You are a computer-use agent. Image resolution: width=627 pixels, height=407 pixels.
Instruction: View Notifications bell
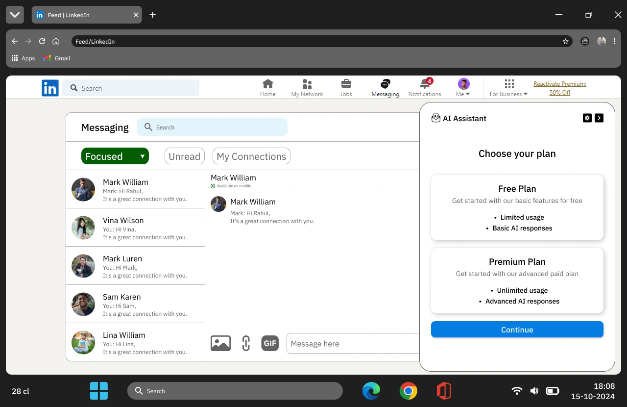click(x=425, y=84)
